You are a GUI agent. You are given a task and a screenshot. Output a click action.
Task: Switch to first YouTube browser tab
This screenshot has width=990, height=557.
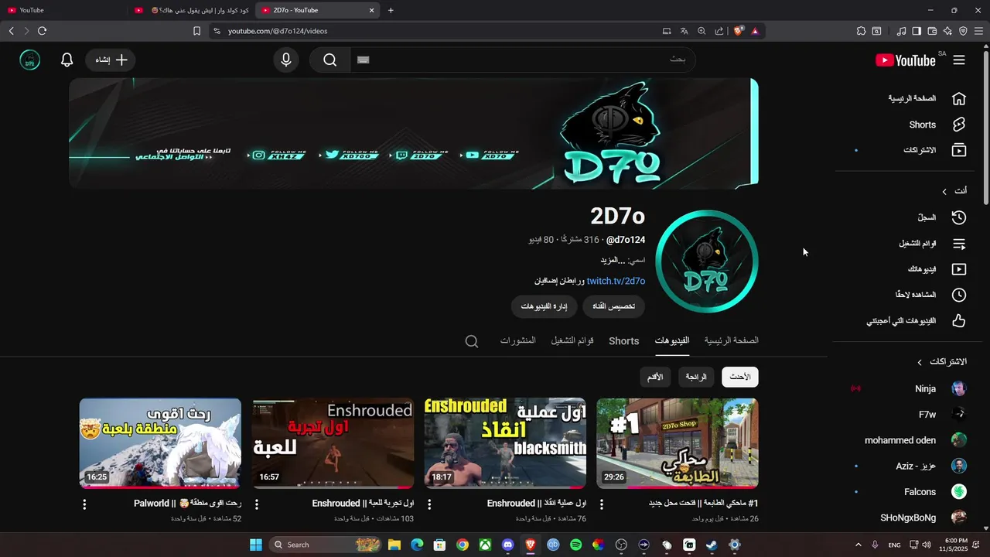coord(62,10)
